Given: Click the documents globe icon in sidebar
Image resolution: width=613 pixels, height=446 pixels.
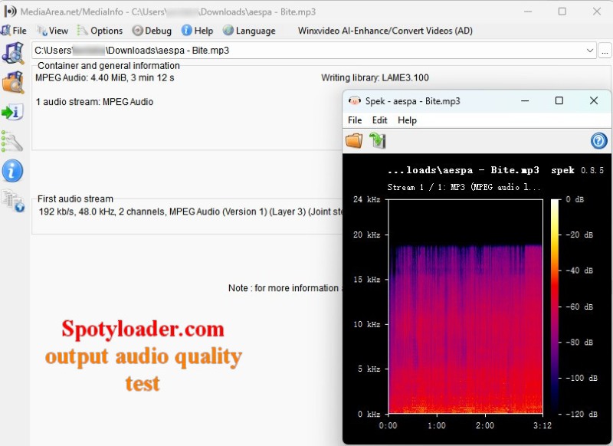Looking at the screenshot, I should (13, 201).
